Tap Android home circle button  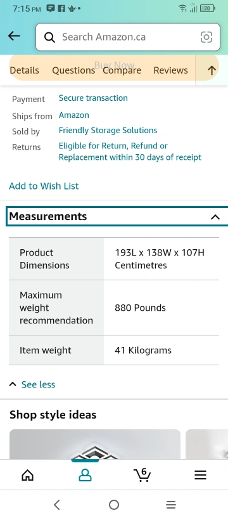[114, 505]
